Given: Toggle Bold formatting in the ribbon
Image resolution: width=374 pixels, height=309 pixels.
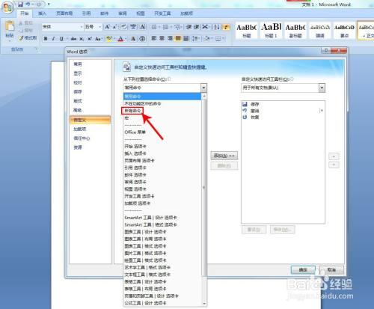Looking at the screenshot, I should (46, 39).
